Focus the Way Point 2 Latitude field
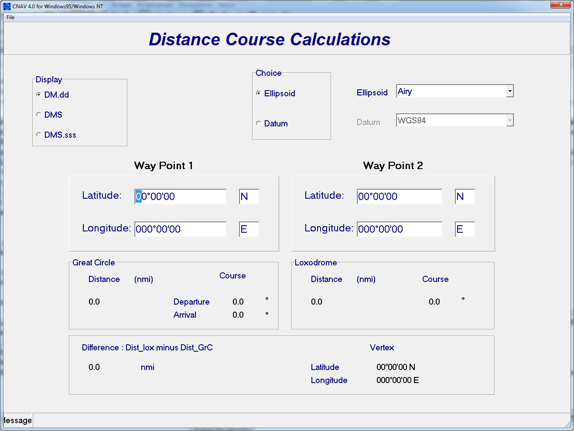 click(x=399, y=197)
